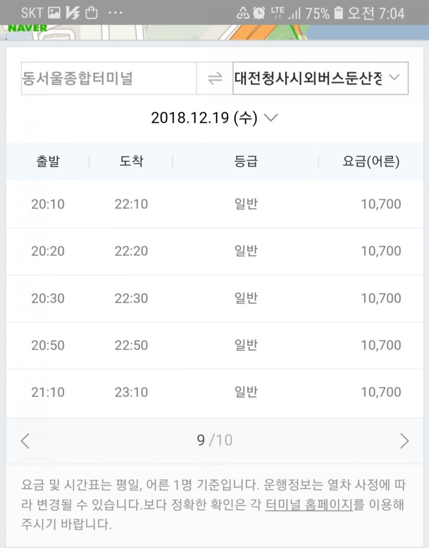
Task: Select the 20:30 departure bus
Action: (x=214, y=299)
